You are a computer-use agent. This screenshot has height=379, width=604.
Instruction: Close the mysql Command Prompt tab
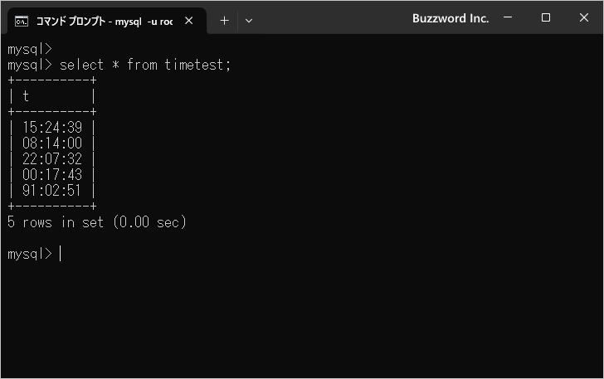tap(189, 21)
